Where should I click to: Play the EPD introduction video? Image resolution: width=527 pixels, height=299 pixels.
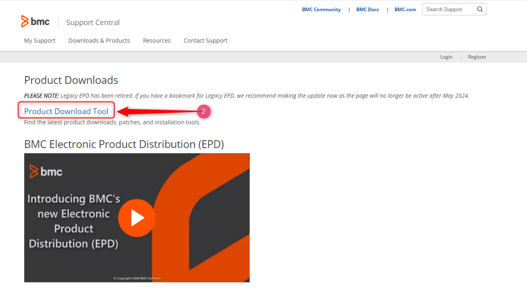[137, 218]
